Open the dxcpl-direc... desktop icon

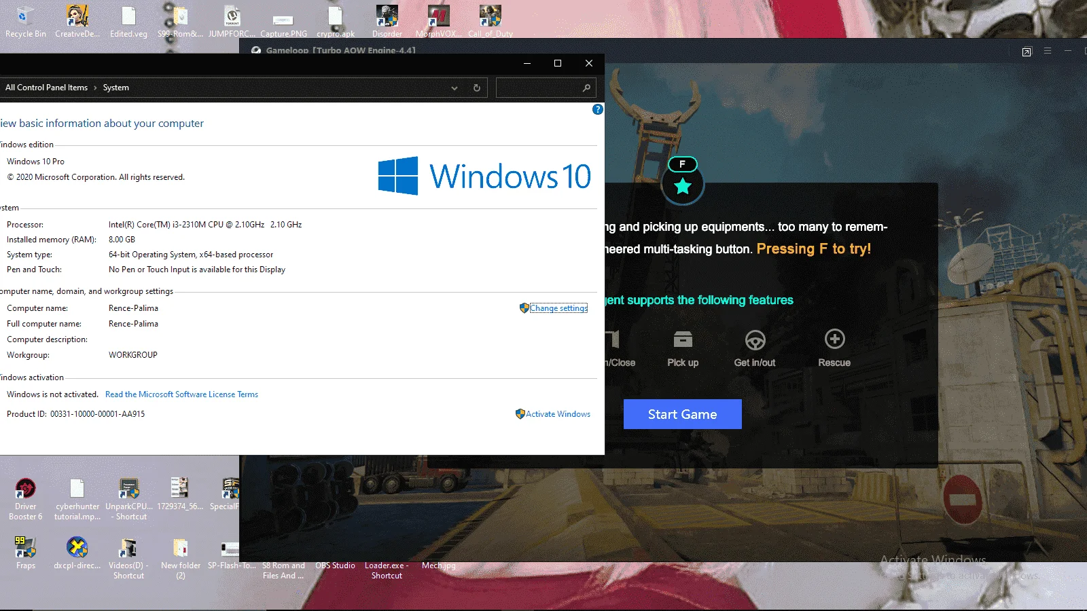(77, 553)
